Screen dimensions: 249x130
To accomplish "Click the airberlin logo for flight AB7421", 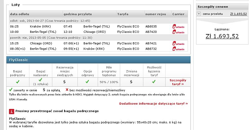I will coord(178,43).
